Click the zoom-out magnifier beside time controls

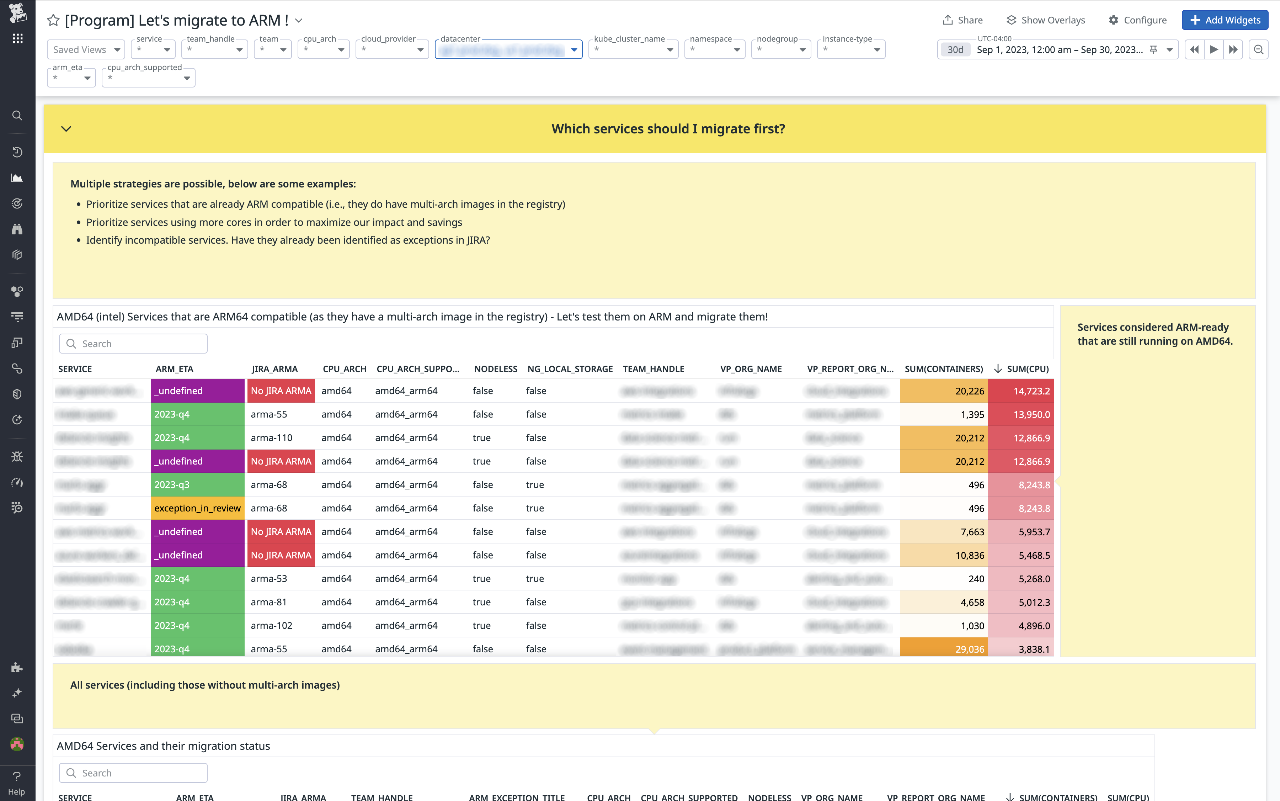pyautogui.click(x=1259, y=49)
